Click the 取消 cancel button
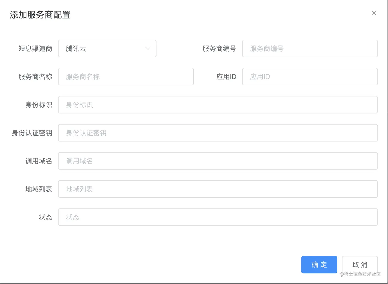 (x=360, y=264)
